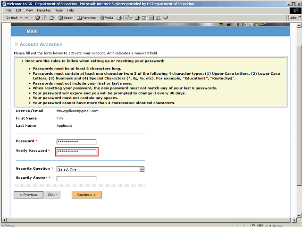Click the Clear button

pyautogui.click(x=52, y=195)
